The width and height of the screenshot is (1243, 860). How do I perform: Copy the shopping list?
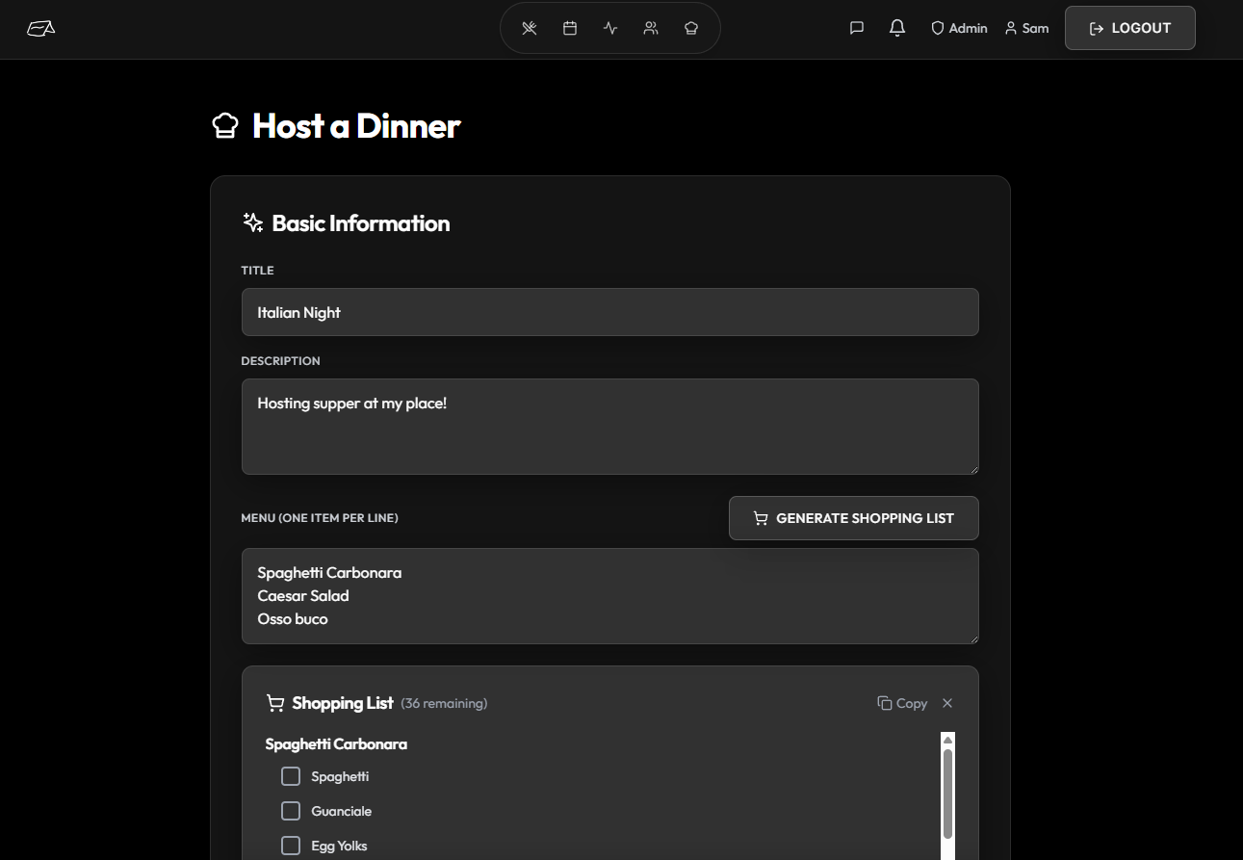tap(902, 703)
